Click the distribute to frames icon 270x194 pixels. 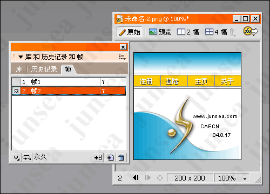98,158
